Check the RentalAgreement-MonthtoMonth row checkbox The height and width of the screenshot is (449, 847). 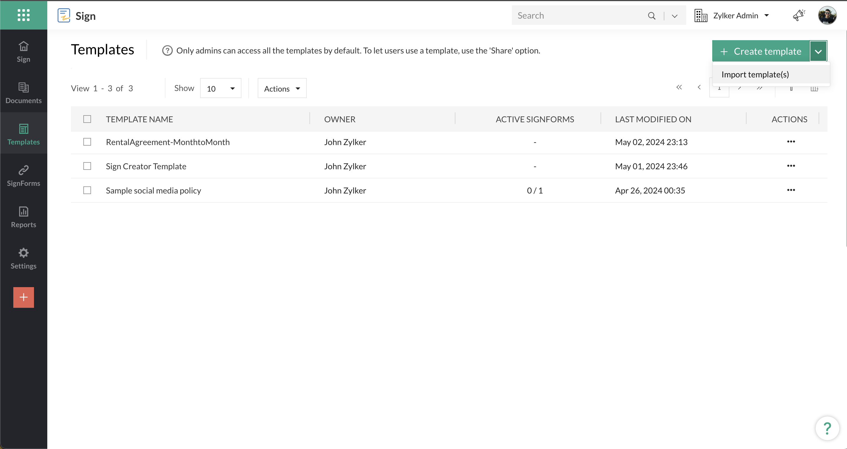tap(87, 142)
